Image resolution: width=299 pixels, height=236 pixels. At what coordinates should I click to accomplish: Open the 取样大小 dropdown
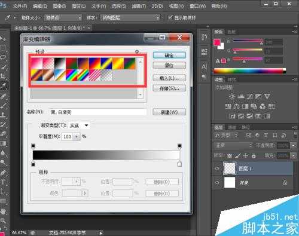(63, 18)
